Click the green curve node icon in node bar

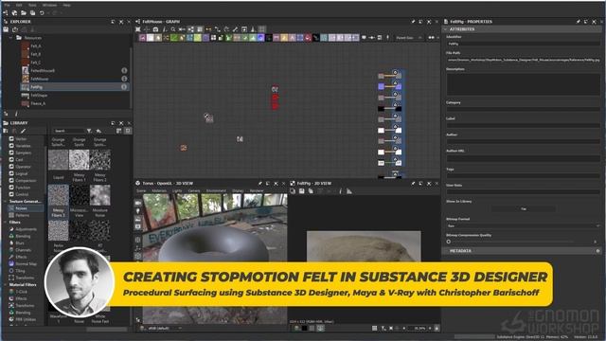click(x=174, y=38)
